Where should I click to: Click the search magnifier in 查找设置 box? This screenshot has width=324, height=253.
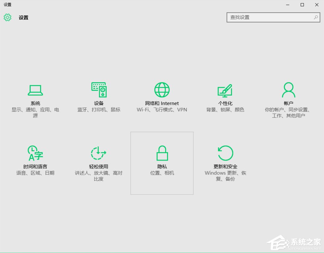tap(315, 17)
